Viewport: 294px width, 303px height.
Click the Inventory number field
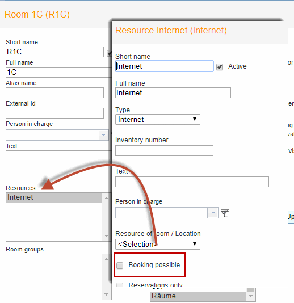pos(164,151)
